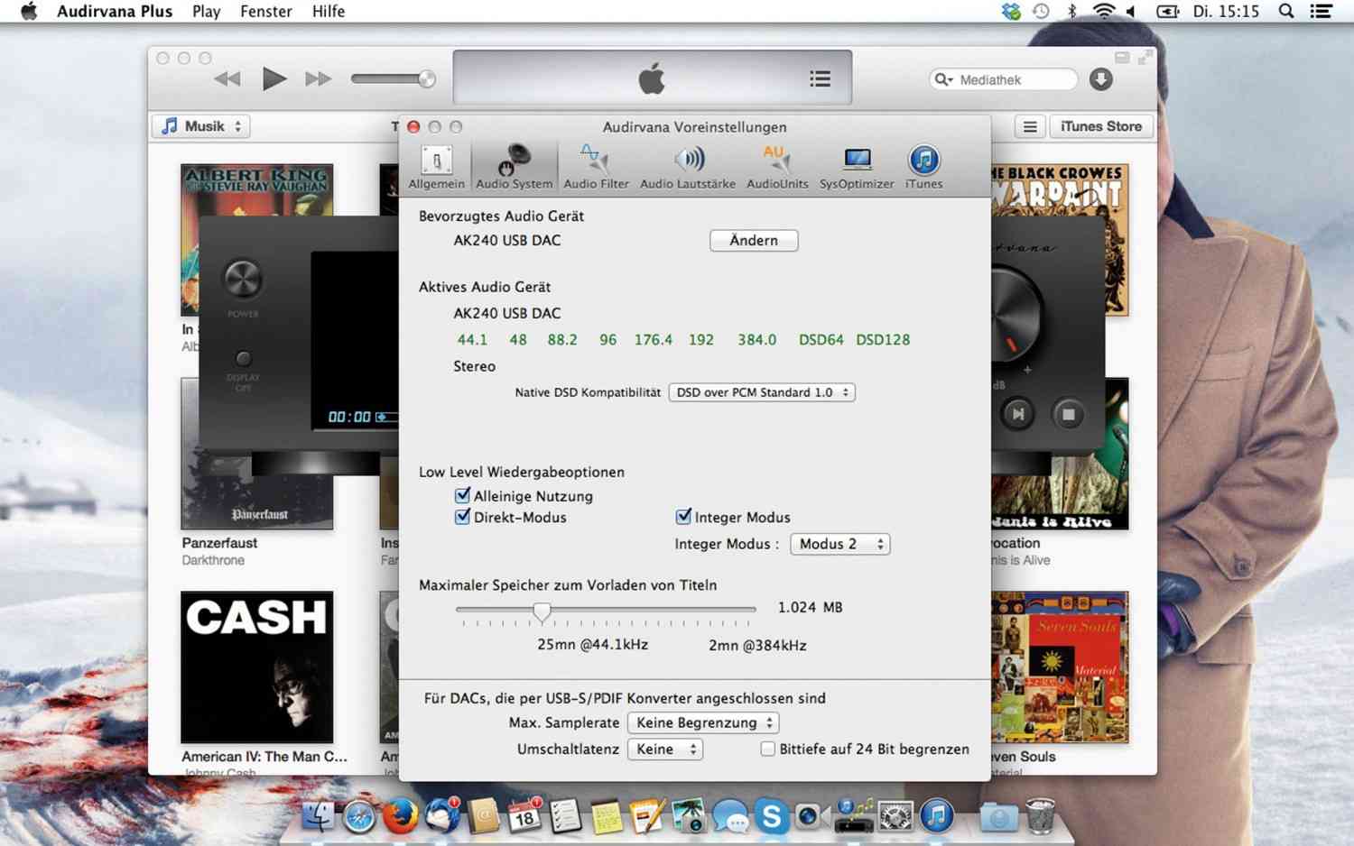
Task: Open the Audio Lautstärke tab
Action: click(688, 168)
